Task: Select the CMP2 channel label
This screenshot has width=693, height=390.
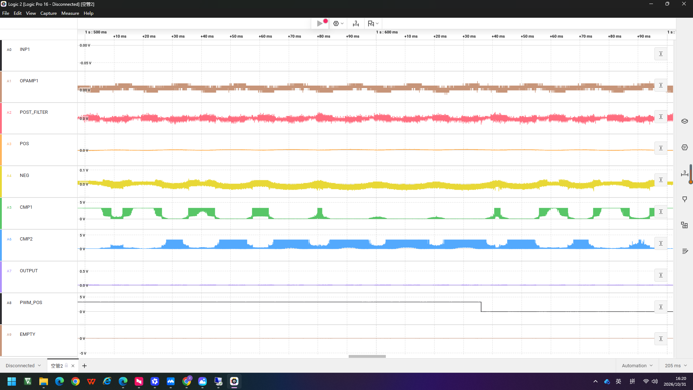Action: pos(26,239)
